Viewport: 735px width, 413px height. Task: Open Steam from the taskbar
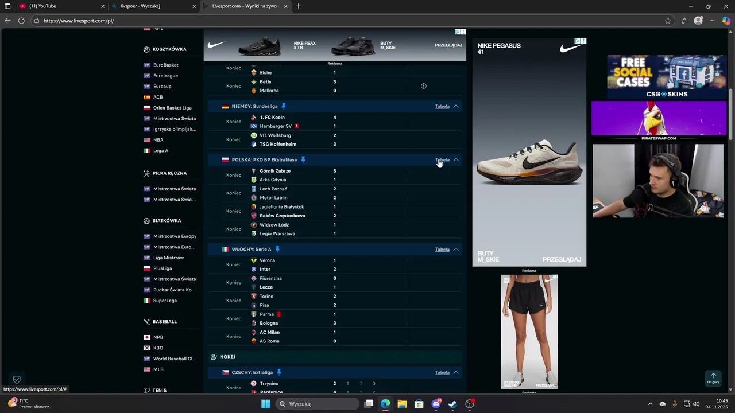click(x=452, y=404)
